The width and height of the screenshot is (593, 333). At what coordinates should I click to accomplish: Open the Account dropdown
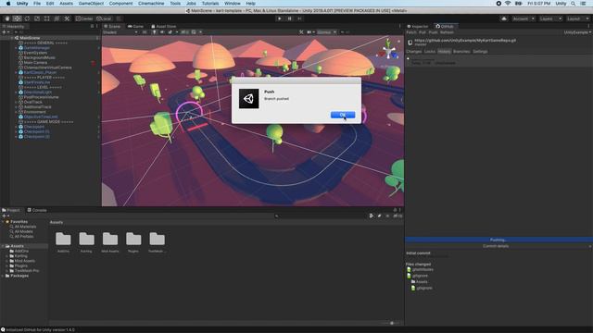524,18
